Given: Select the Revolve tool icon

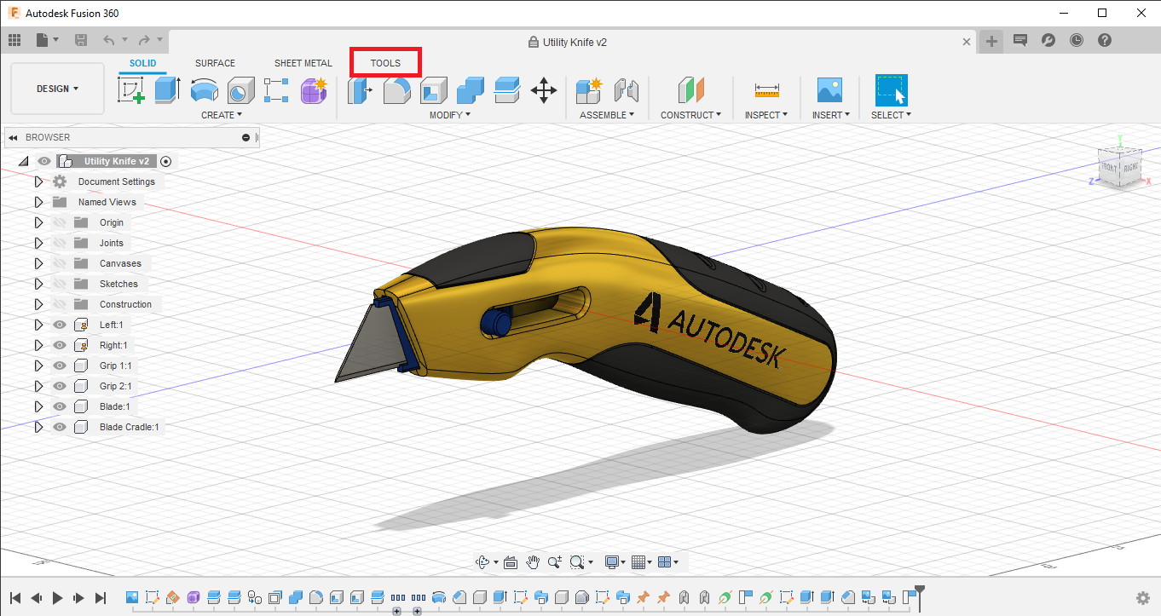Looking at the screenshot, I should pyautogui.click(x=204, y=89).
